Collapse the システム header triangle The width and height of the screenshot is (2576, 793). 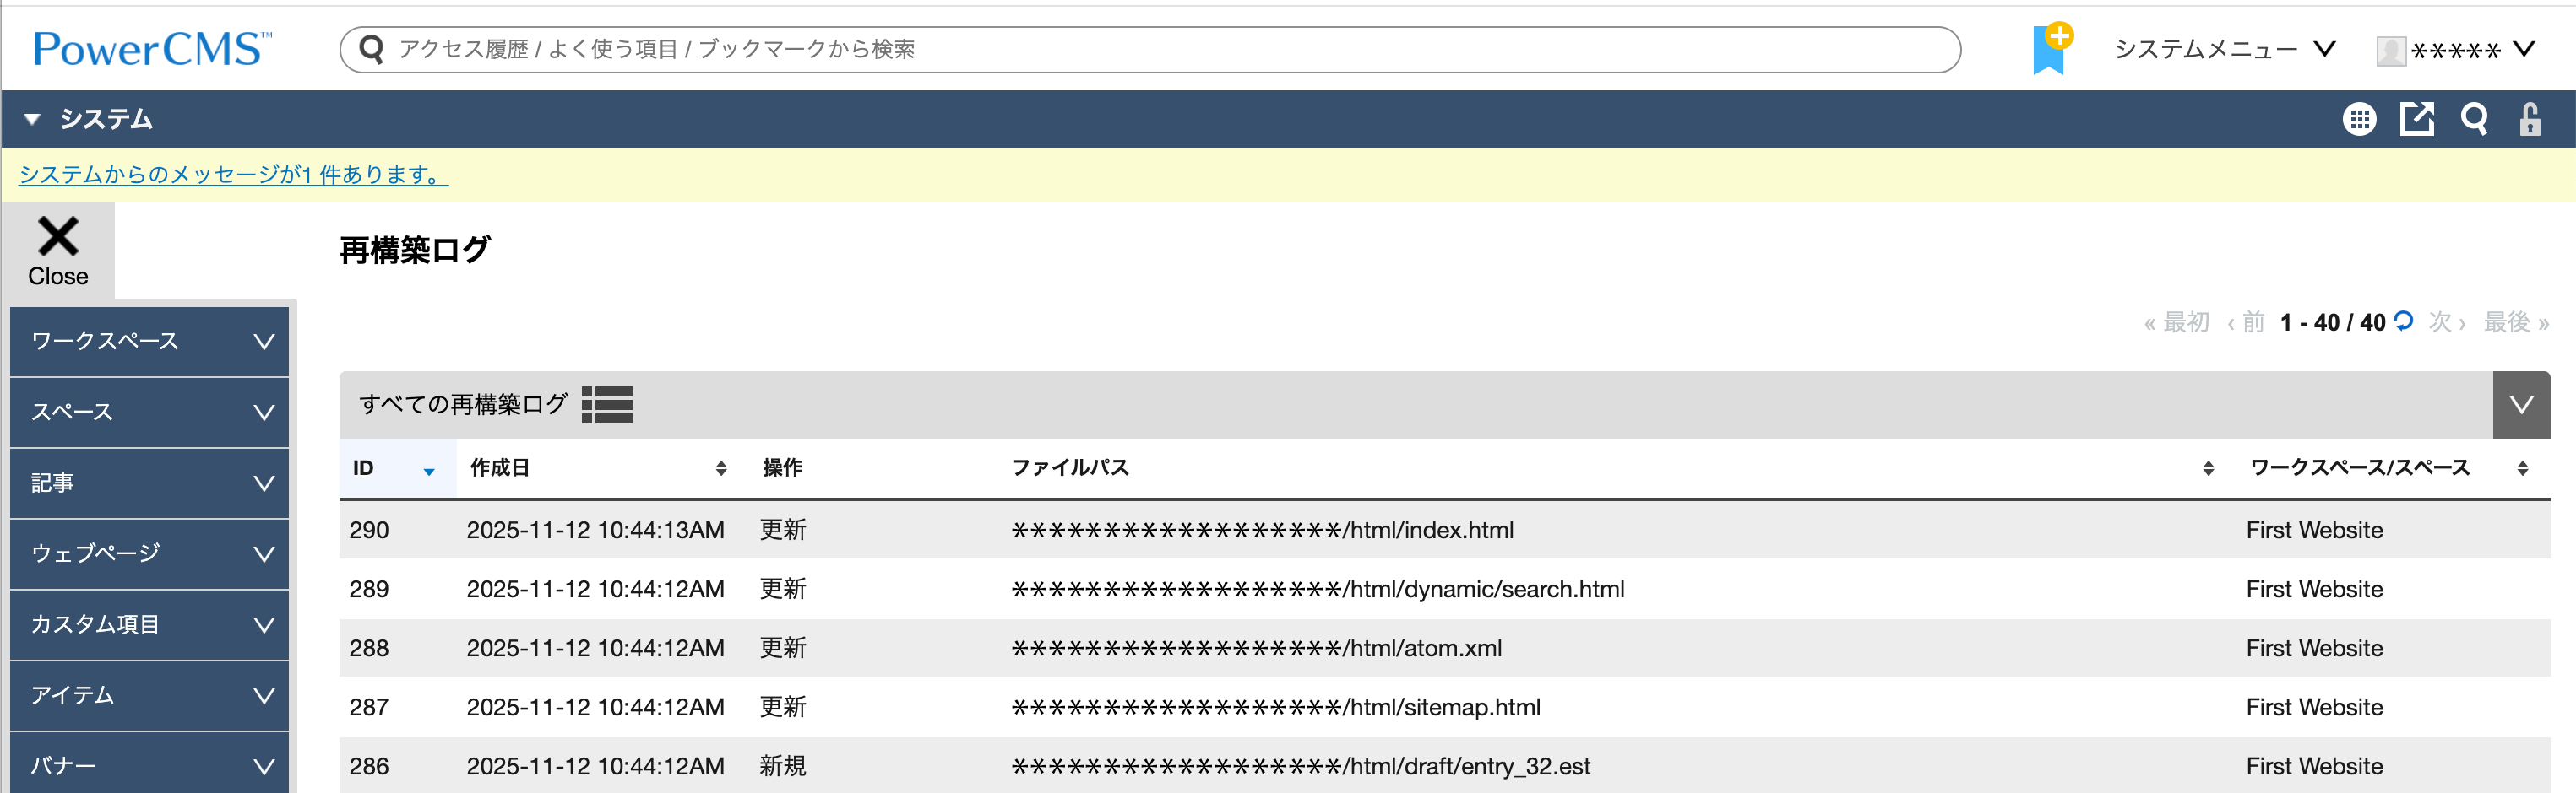[x=32, y=120]
